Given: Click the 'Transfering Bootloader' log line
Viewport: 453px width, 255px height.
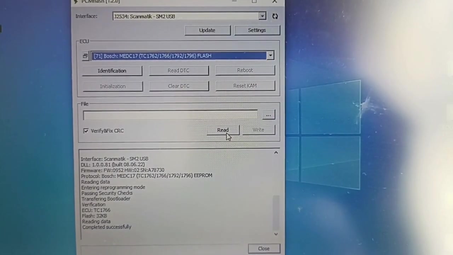Looking at the screenshot, I should (x=106, y=199).
